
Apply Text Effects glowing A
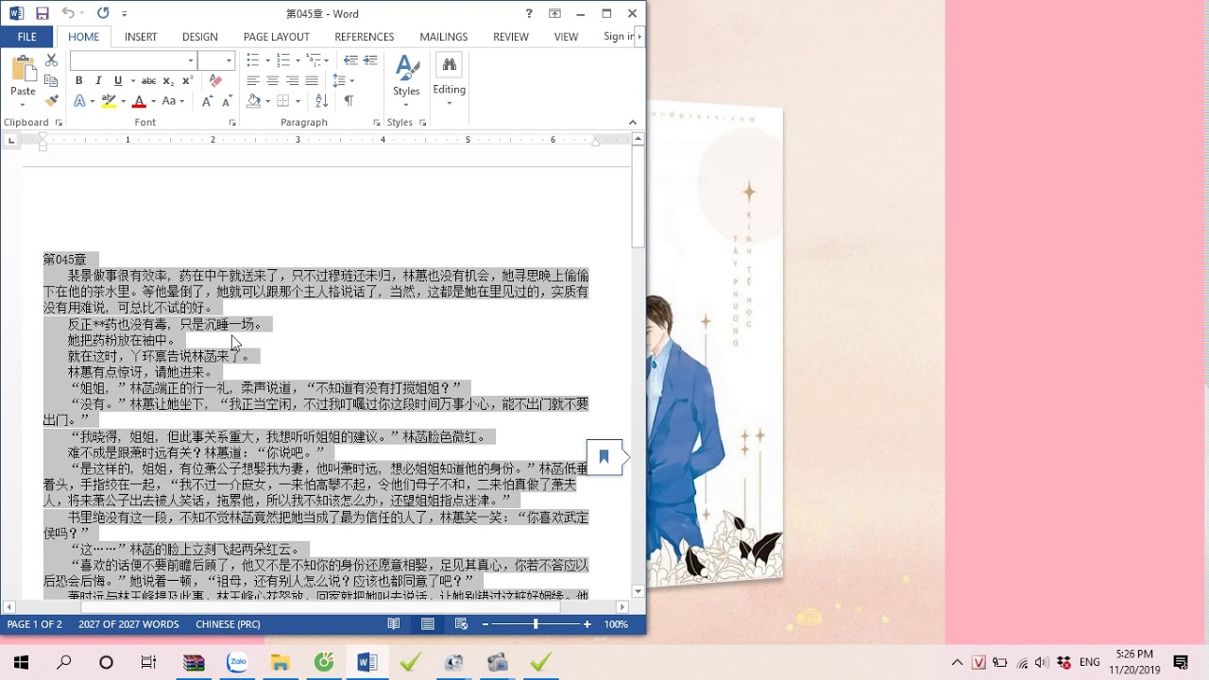79,101
